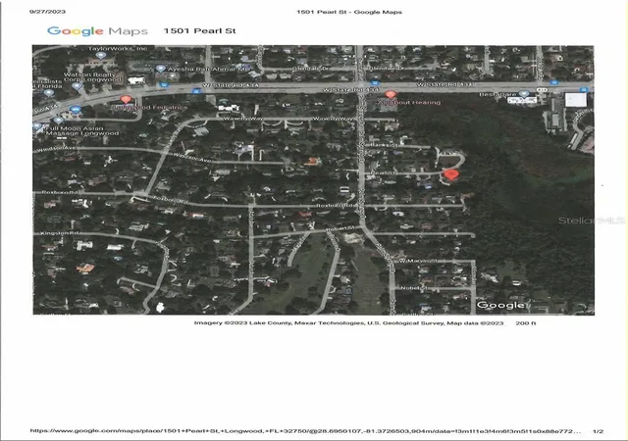Screen dimensions: 628x441
Task: Click the State Road 434 route shield
Action: 543,90
